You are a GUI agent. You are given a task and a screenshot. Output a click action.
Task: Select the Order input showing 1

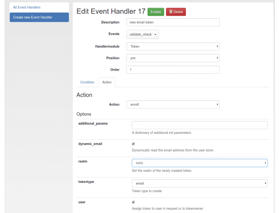173,70
